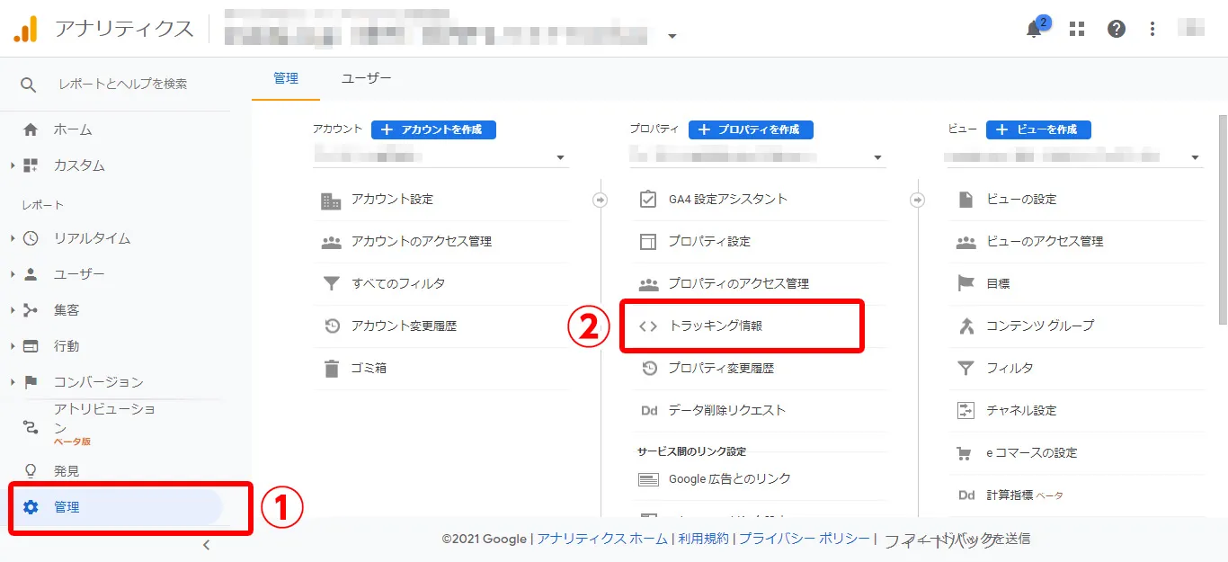The width and height of the screenshot is (1228, 562).
Task: Click the アカウントを作成 button
Action: coord(433,129)
